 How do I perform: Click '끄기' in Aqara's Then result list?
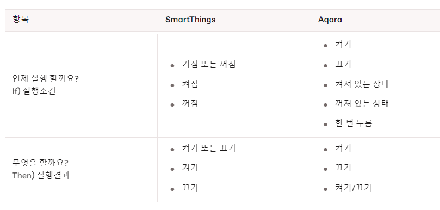(343, 168)
